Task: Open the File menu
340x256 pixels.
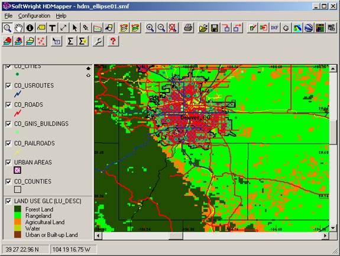Action: (8, 16)
